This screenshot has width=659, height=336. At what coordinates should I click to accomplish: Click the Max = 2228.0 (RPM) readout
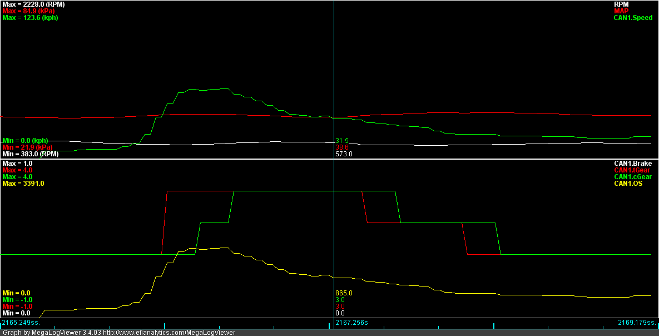(x=33, y=4)
